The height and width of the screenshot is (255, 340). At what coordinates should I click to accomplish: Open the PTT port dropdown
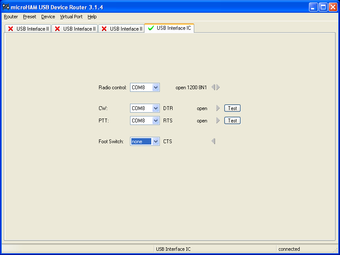[x=156, y=121]
